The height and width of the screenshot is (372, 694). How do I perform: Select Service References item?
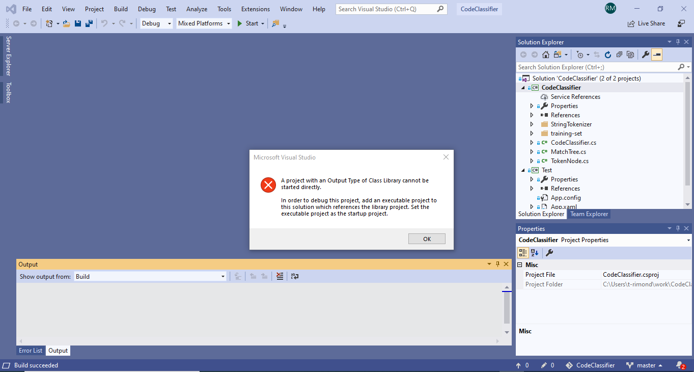click(x=575, y=97)
